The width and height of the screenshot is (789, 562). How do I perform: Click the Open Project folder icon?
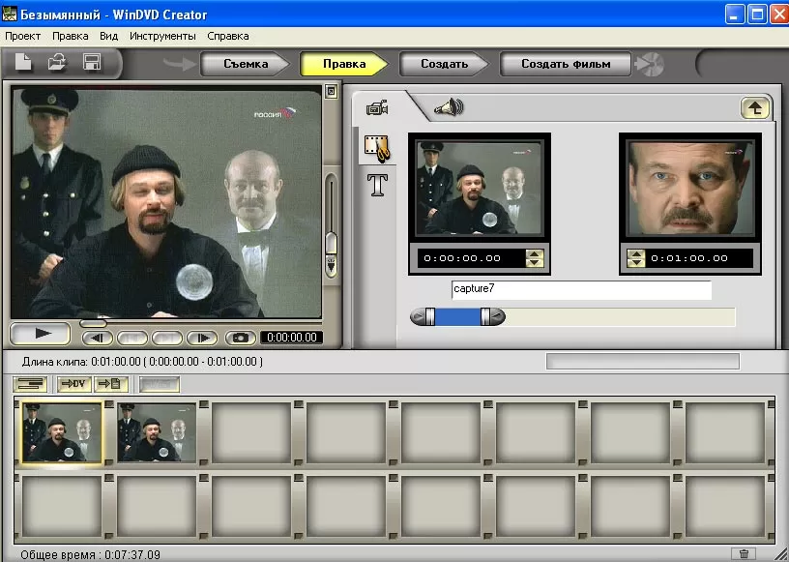[x=57, y=63]
